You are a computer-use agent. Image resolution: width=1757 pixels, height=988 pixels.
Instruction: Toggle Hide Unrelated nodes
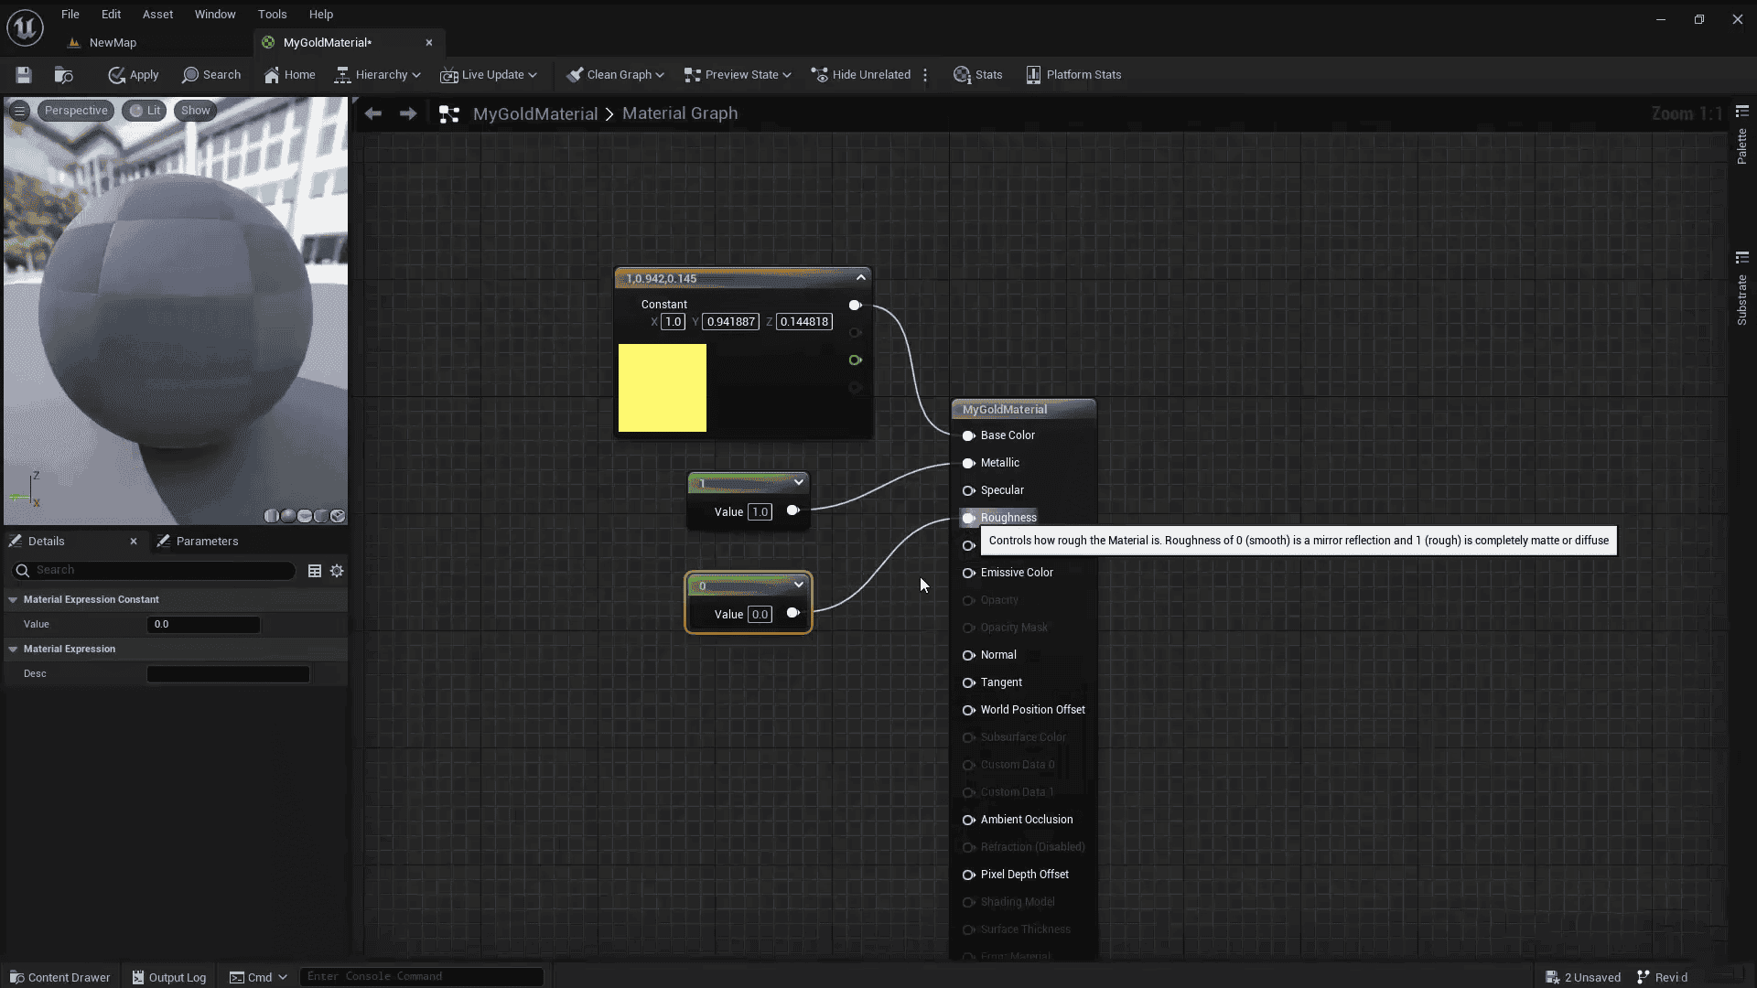[860, 75]
